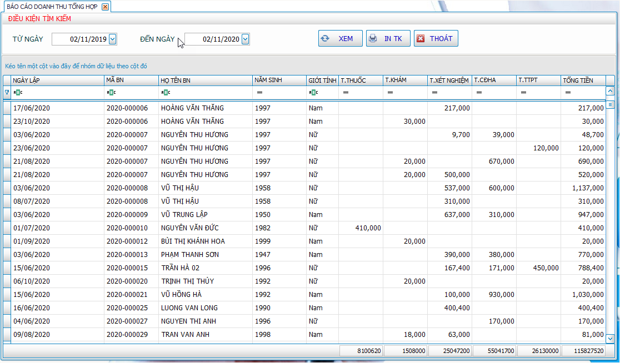The width and height of the screenshot is (620, 363).
Task: Sort by T.XÉT NGHIỆM column header
Action: click(x=449, y=80)
